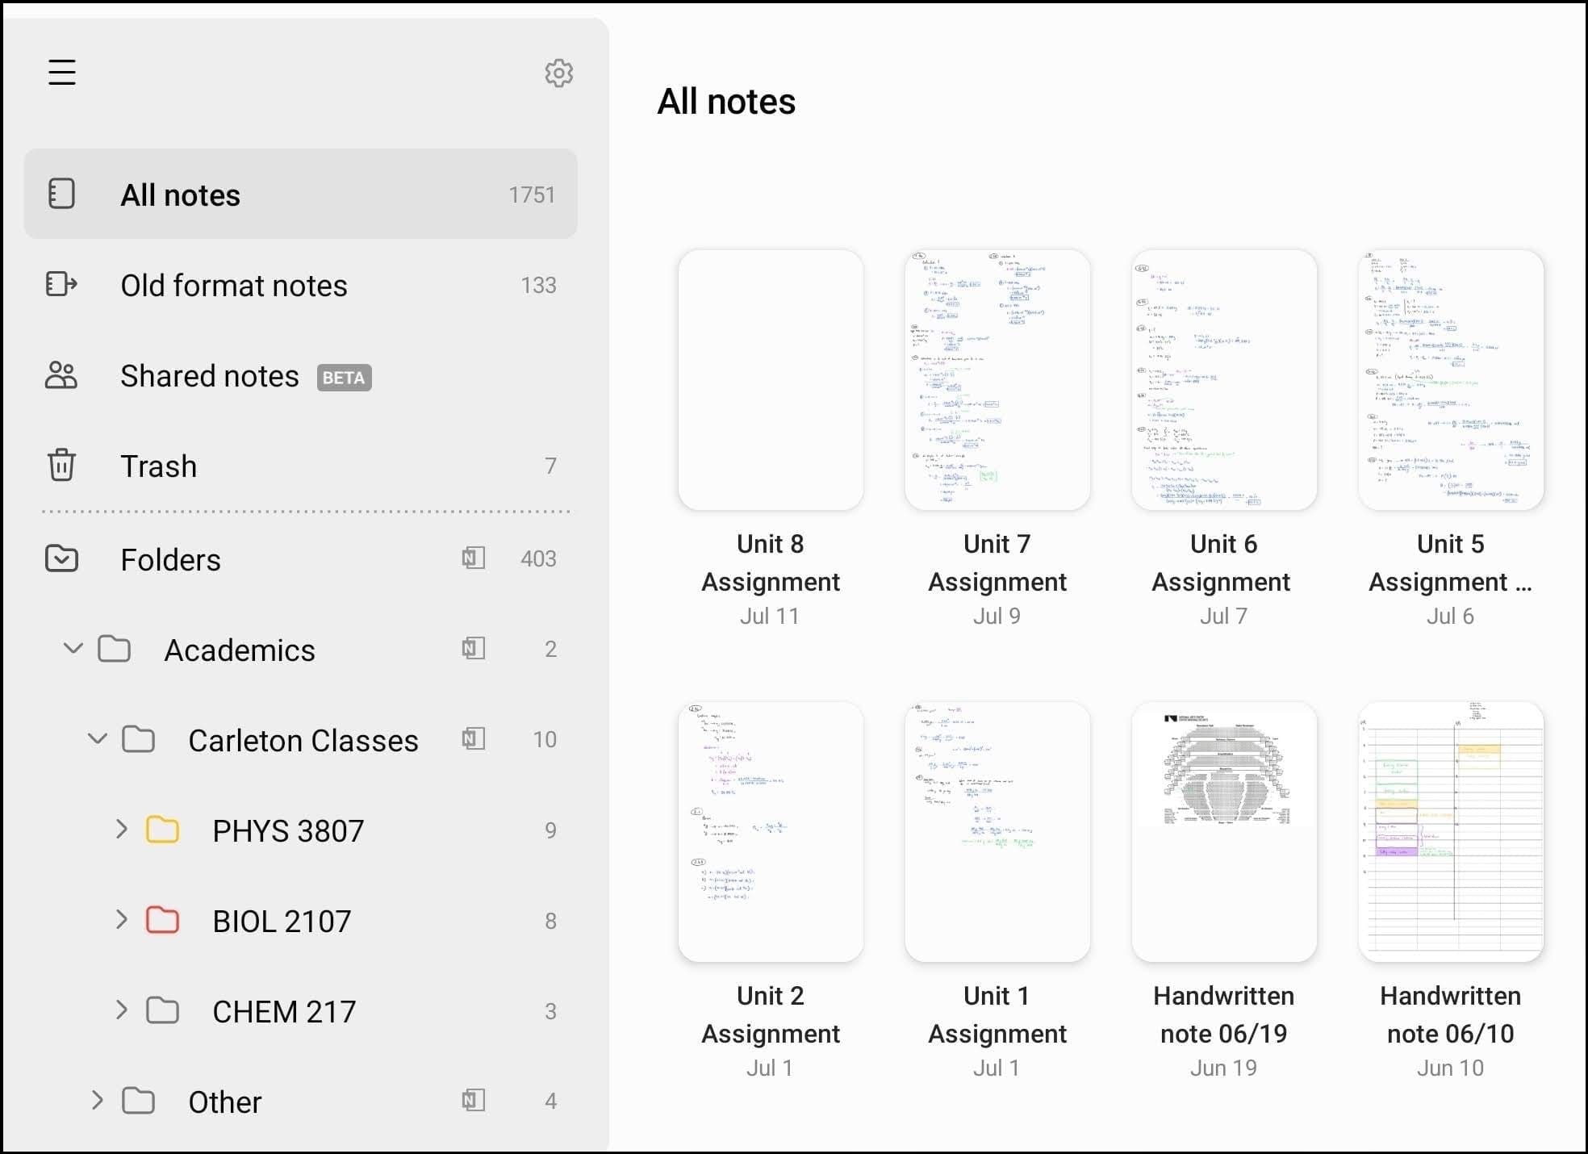Click the Old format notes icon
Image resolution: width=1588 pixels, height=1154 pixels.
click(x=61, y=284)
